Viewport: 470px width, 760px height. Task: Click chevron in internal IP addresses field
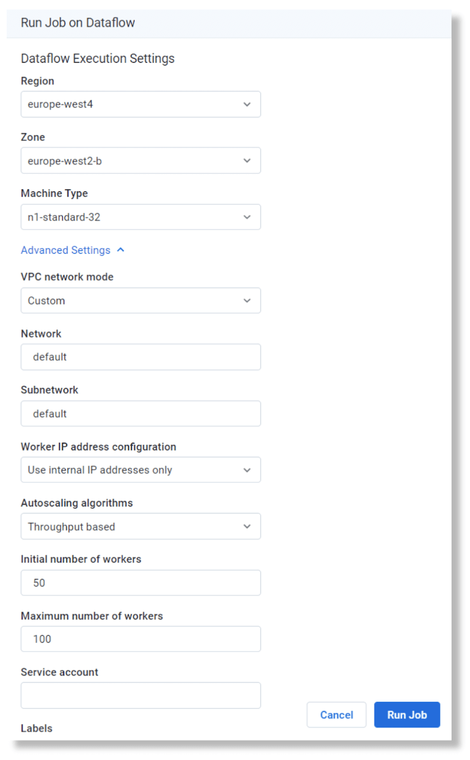click(x=247, y=470)
